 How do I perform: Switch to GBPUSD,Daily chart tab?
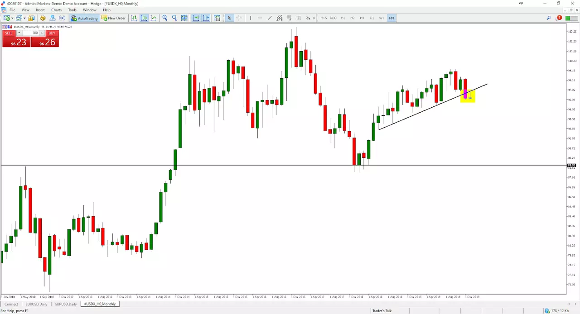66,304
